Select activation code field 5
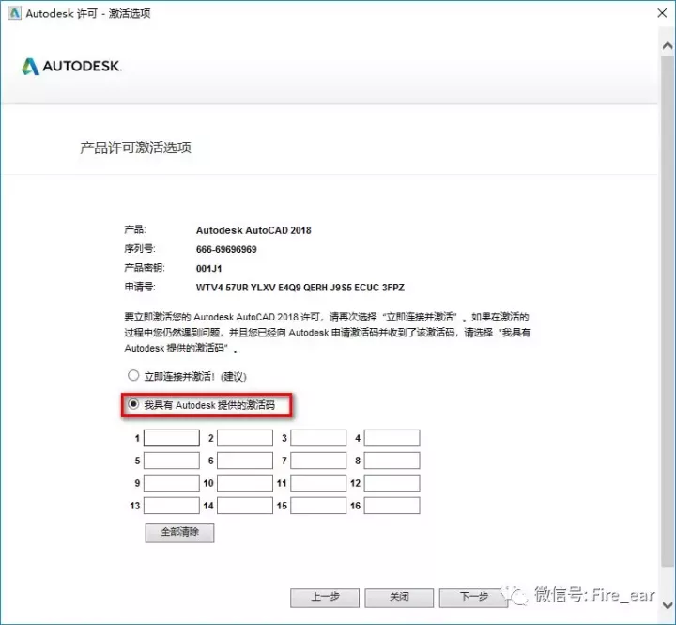676x625 pixels. click(171, 461)
